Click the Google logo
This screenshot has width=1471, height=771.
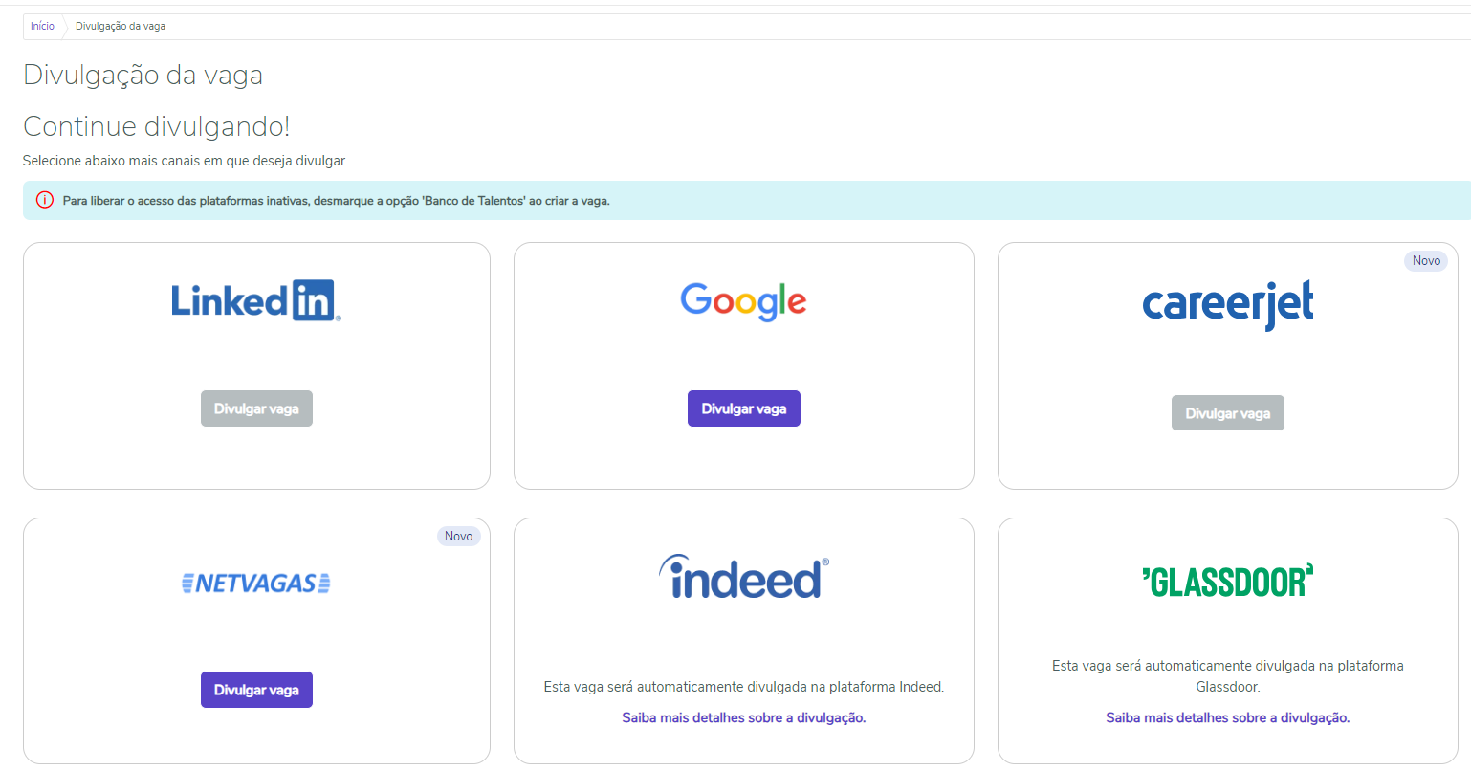(743, 301)
